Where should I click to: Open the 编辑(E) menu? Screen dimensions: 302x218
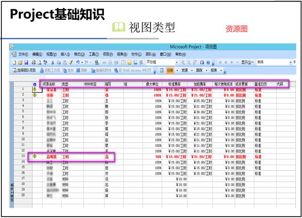(37, 55)
